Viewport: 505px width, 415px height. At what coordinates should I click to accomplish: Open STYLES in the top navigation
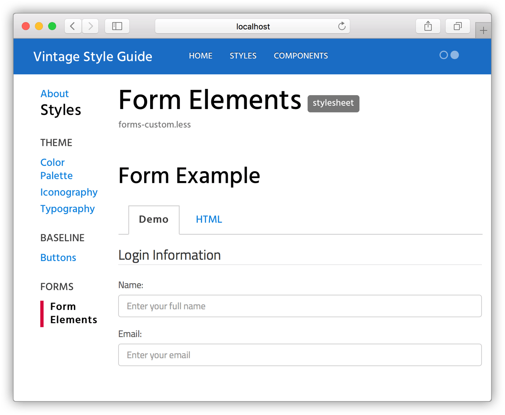[243, 55]
